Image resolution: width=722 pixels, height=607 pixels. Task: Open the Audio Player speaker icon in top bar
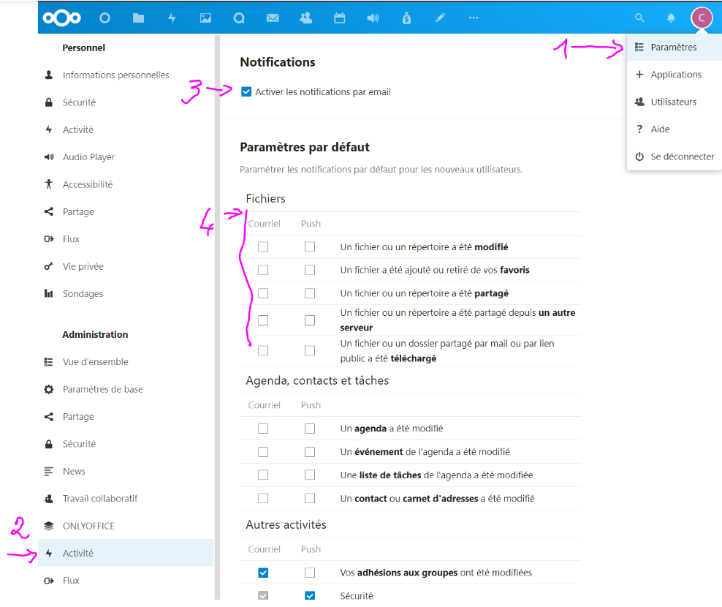click(x=373, y=18)
